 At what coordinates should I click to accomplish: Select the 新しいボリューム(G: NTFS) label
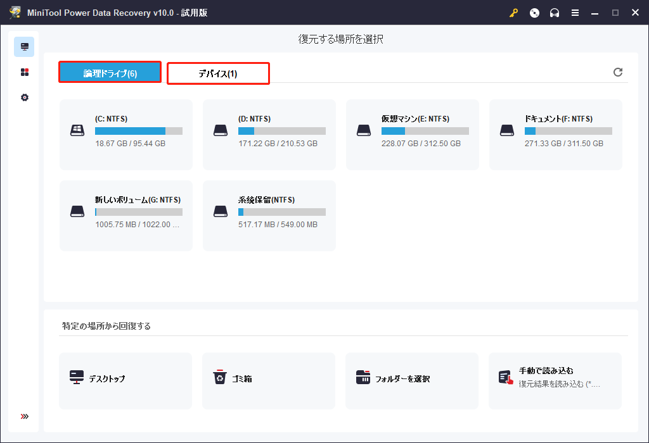(x=138, y=200)
